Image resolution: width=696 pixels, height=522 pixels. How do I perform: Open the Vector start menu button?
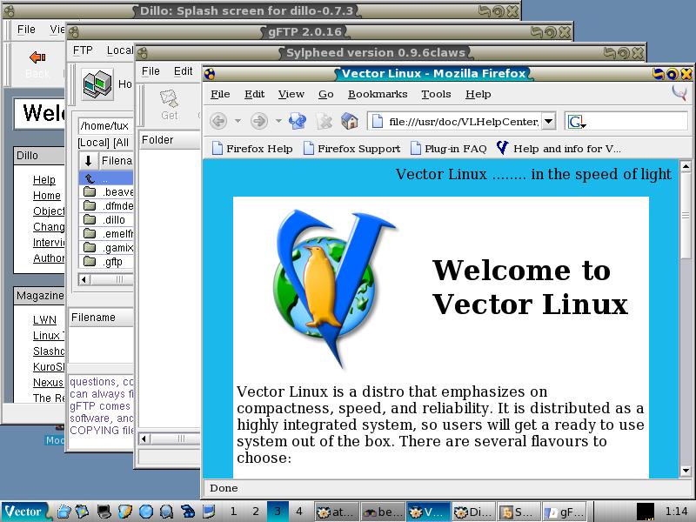point(23,511)
